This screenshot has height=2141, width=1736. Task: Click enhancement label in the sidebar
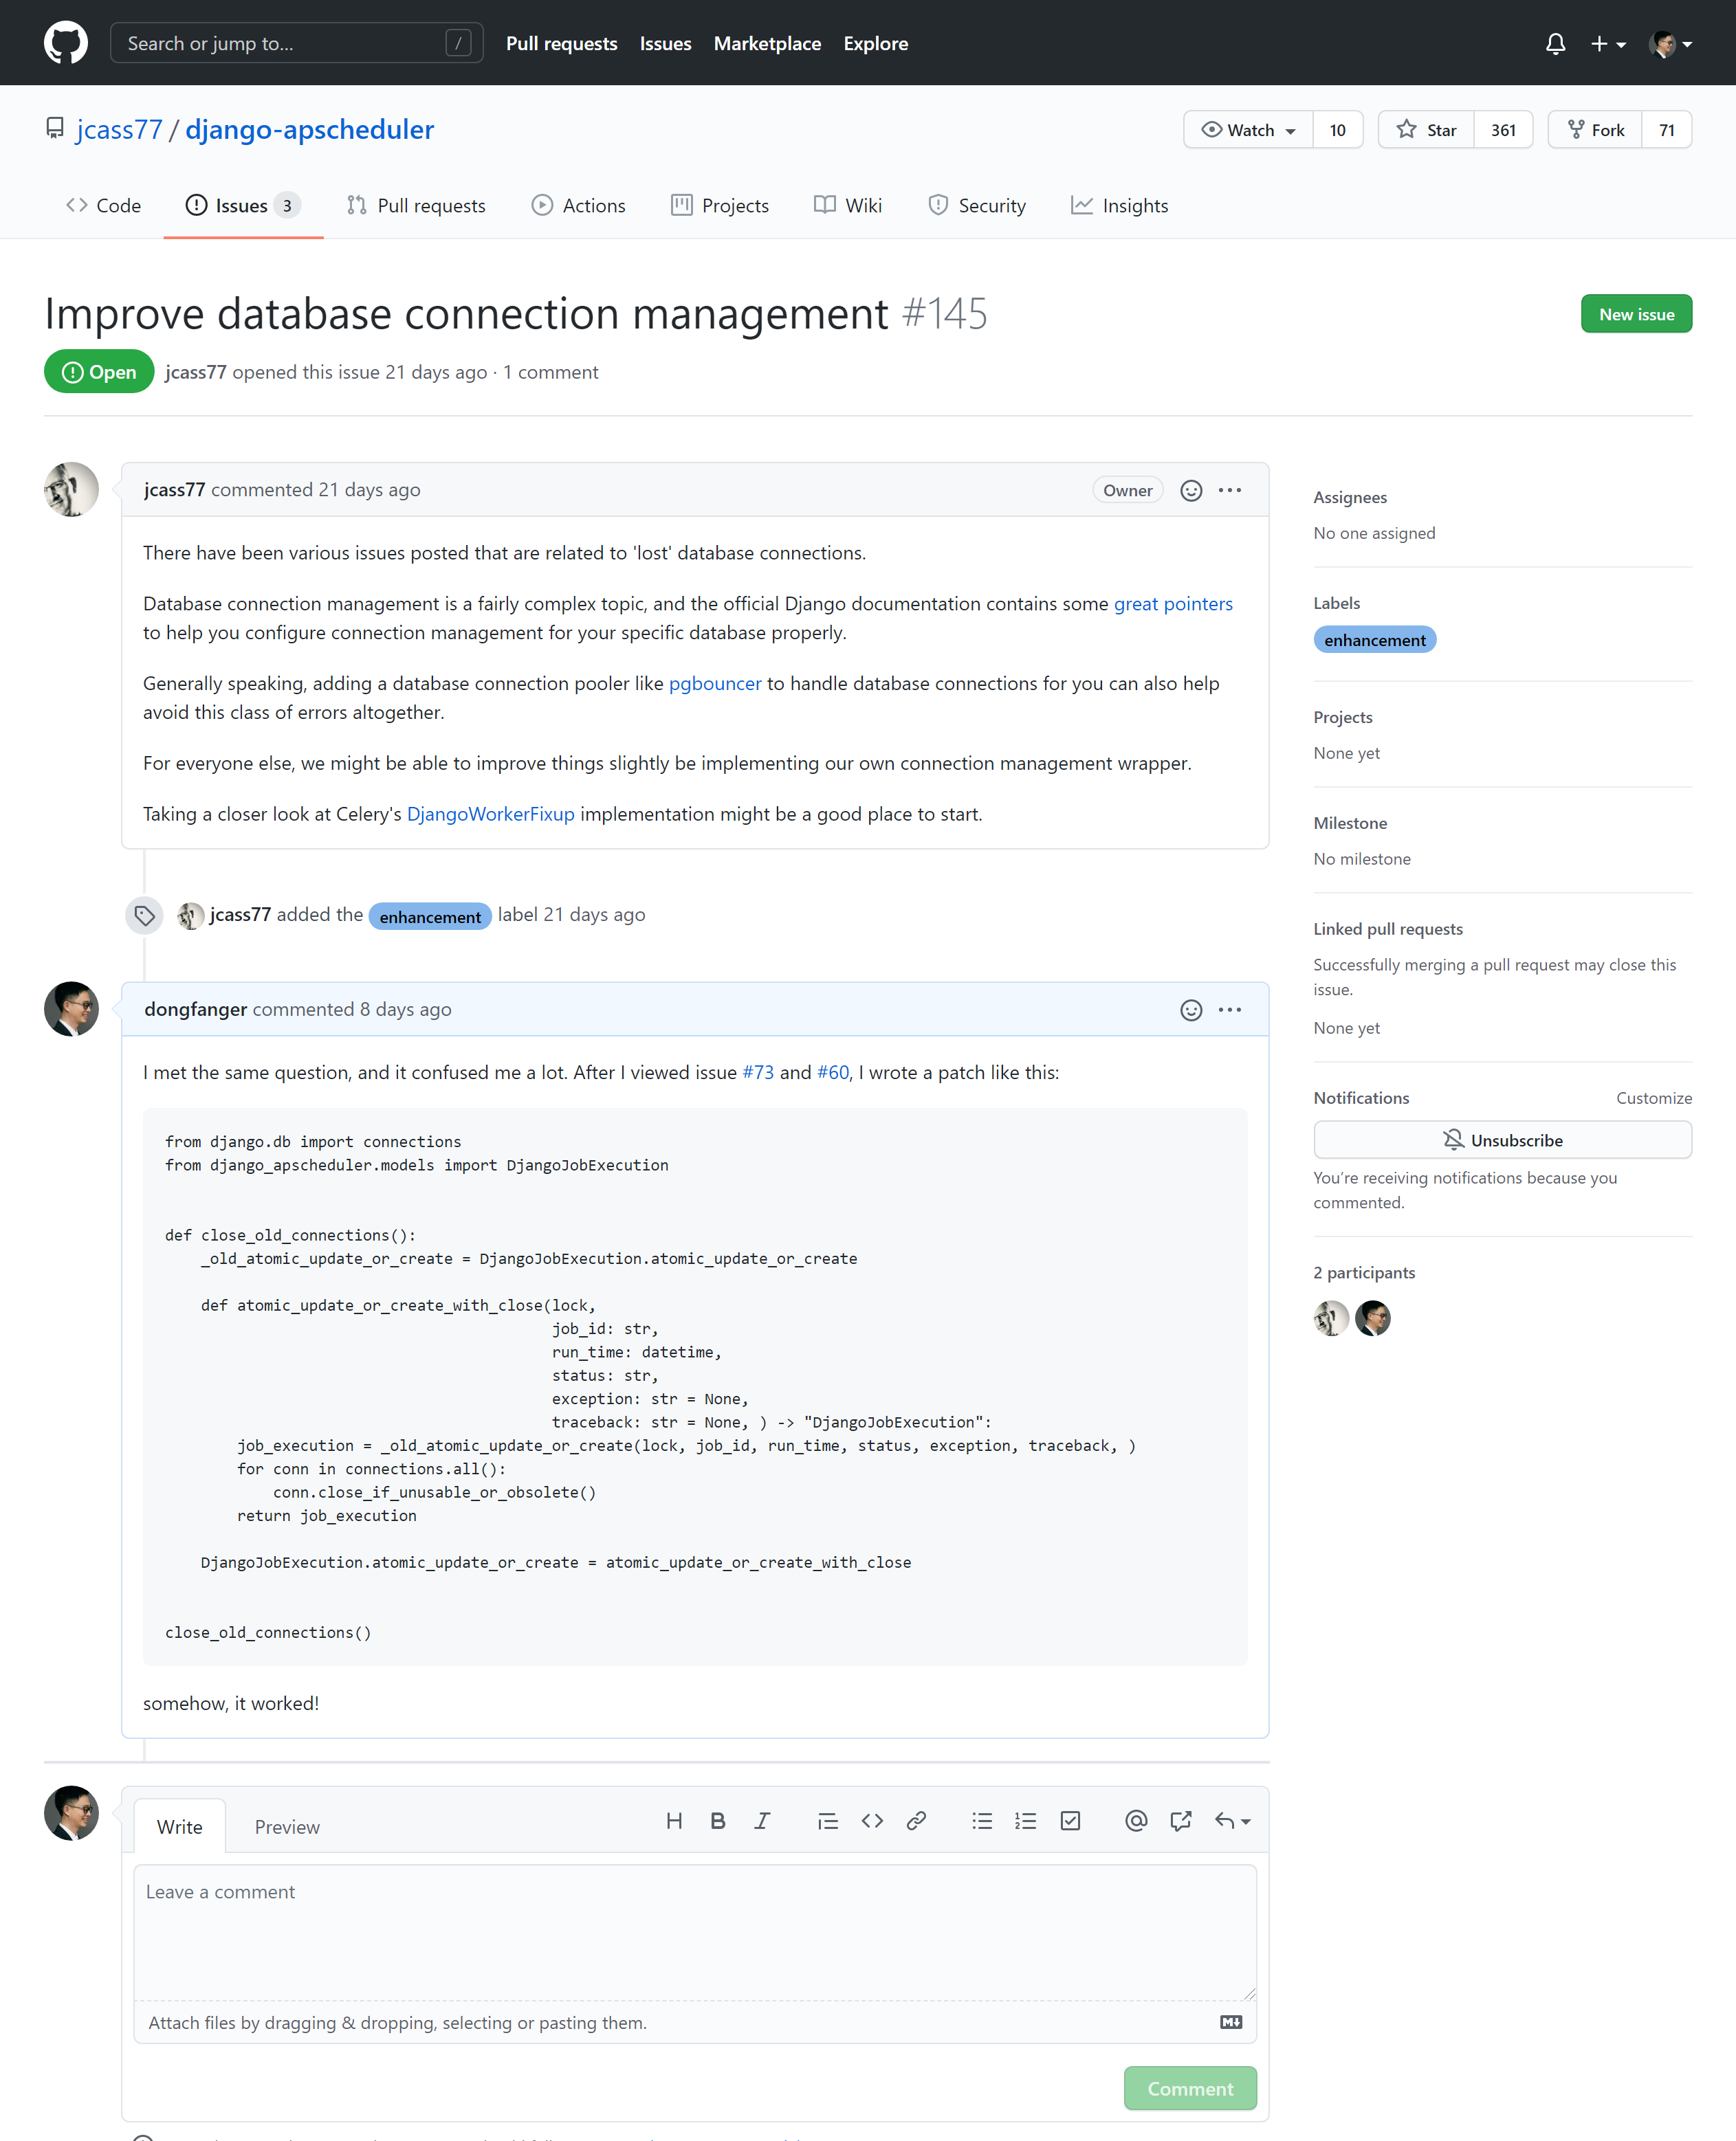click(1375, 640)
